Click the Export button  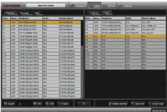click(9, 104)
